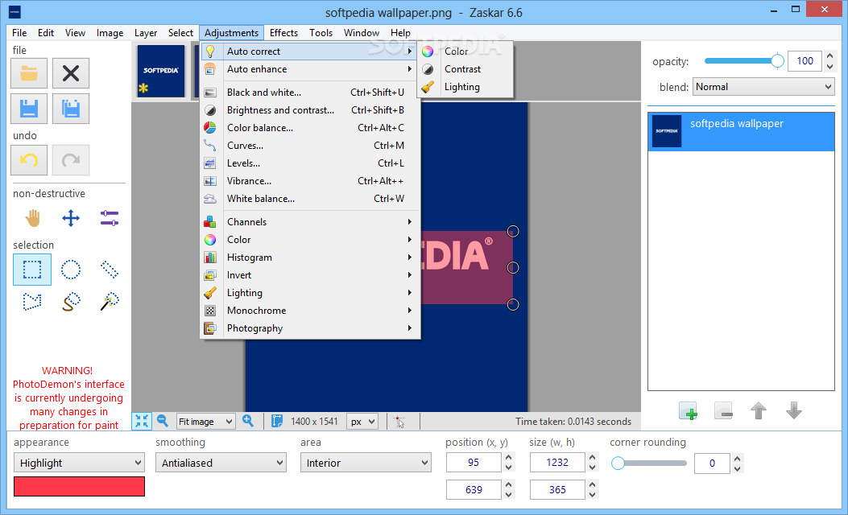
Task: Click the save as copy icon
Action: click(71, 109)
